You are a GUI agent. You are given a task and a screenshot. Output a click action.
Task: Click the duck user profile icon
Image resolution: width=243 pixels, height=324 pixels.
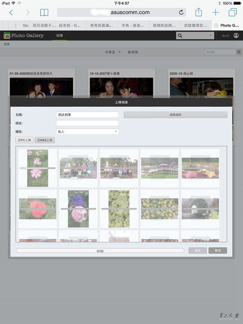click(236, 36)
